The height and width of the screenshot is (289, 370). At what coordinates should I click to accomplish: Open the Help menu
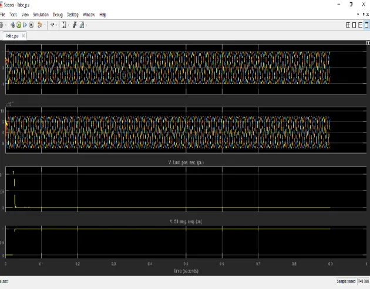(x=103, y=15)
